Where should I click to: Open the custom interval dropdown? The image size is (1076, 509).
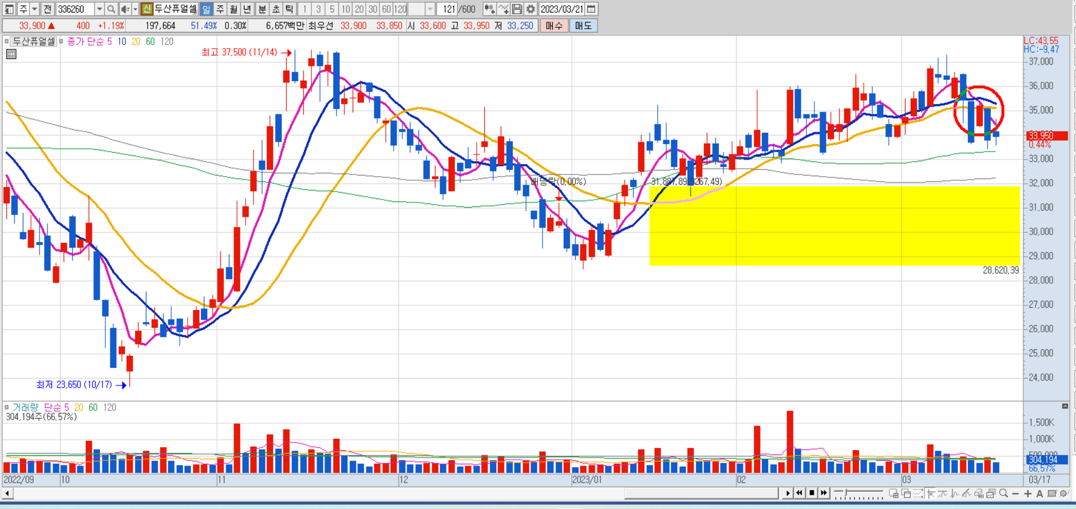pyautogui.click(x=430, y=9)
